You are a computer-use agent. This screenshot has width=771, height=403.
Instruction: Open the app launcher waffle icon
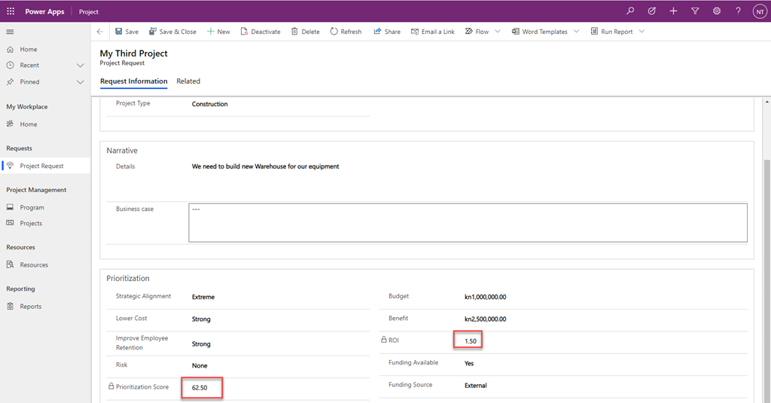pos(11,11)
